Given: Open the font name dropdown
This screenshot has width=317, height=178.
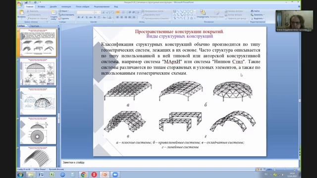Looking at the screenshot, I should pos(93,12).
